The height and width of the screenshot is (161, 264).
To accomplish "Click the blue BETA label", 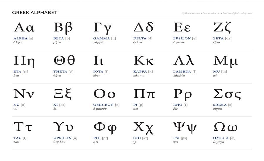I will (59, 38).
